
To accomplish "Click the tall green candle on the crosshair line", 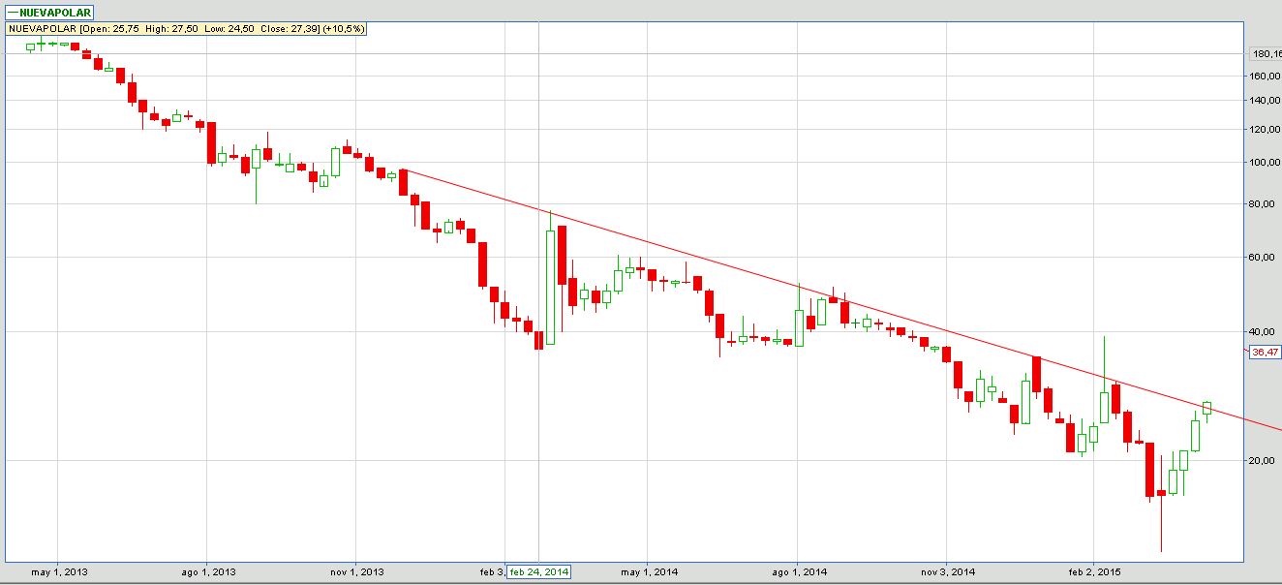I will point(550,287).
